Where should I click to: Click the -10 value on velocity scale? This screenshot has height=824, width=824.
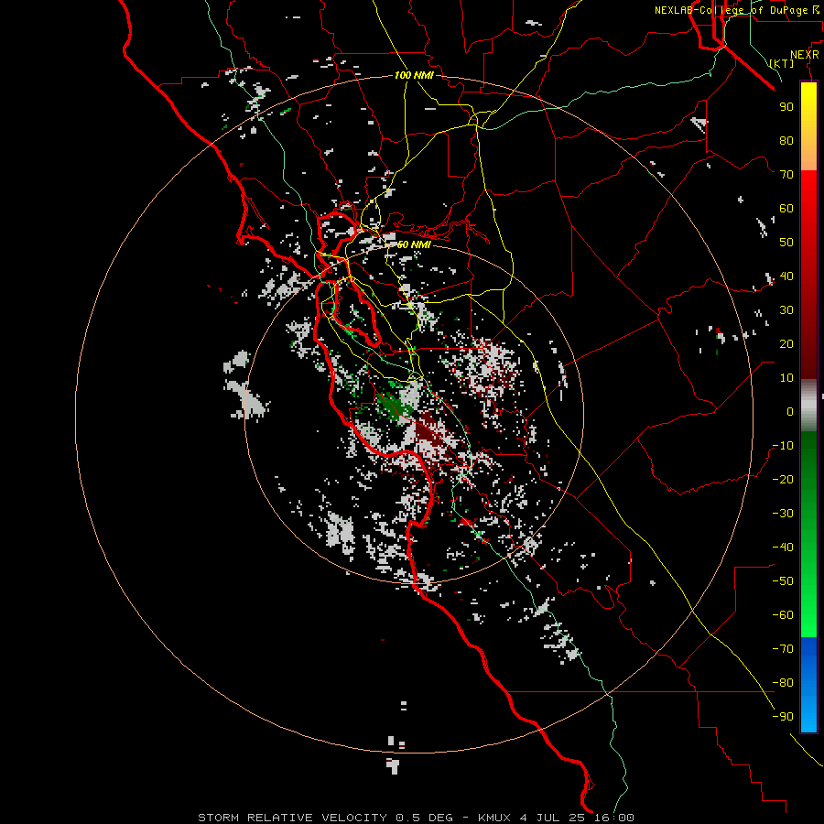point(783,446)
